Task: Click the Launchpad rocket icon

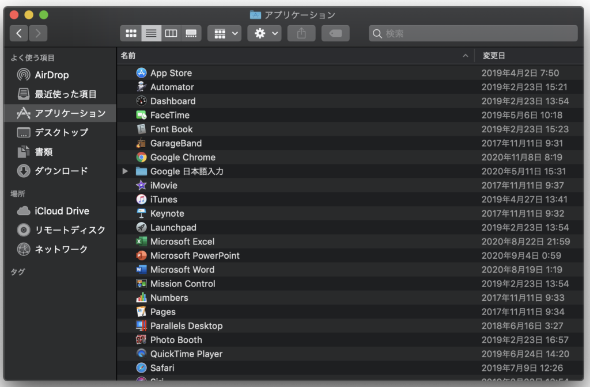Action: (141, 228)
